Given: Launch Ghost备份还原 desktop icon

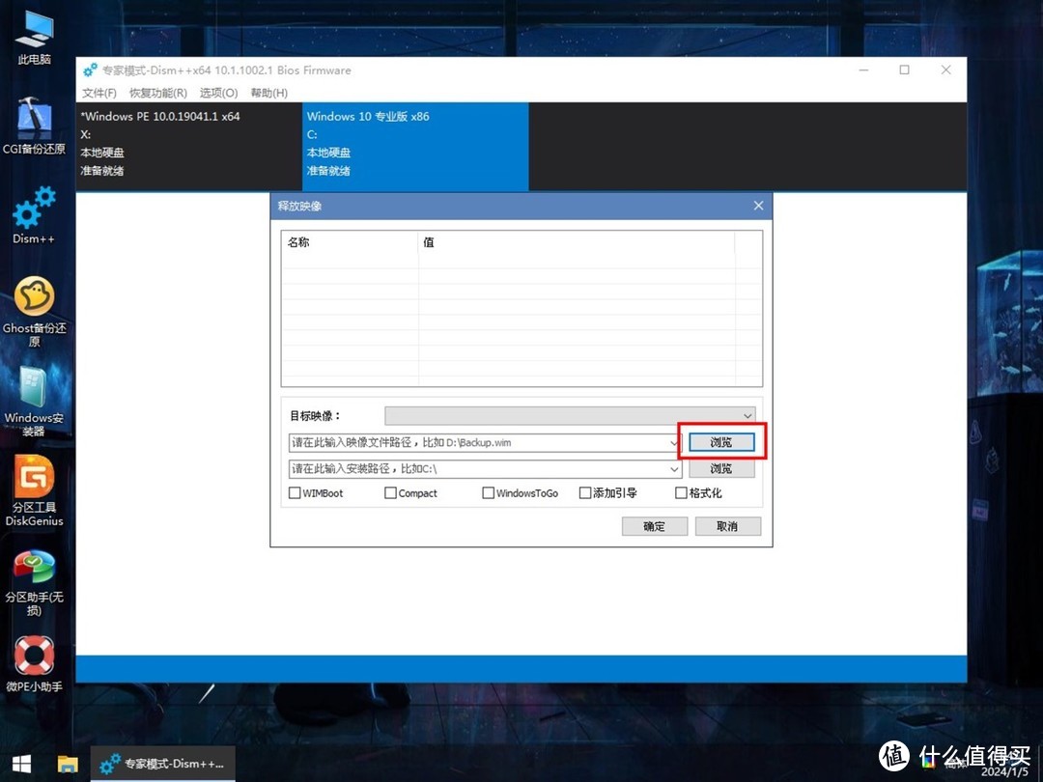Looking at the screenshot, I should [x=35, y=311].
